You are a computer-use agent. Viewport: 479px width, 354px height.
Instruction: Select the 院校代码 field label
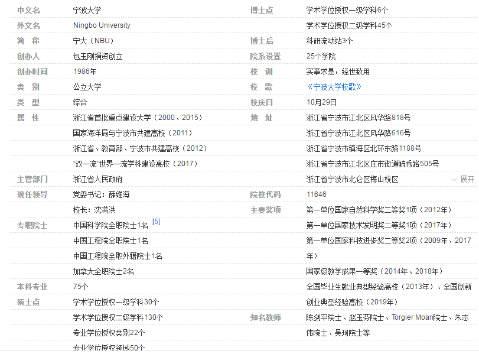(x=265, y=195)
